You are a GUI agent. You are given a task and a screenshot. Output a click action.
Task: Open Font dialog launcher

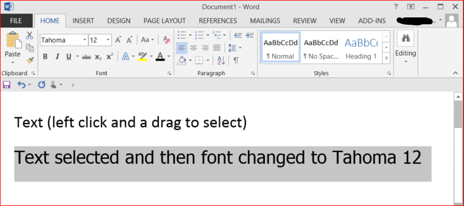coord(169,73)
